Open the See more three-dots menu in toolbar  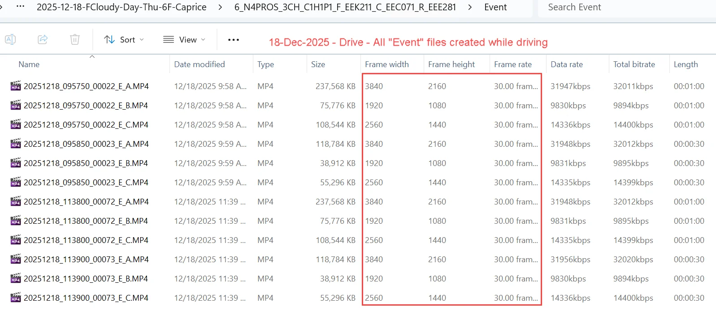234,40
